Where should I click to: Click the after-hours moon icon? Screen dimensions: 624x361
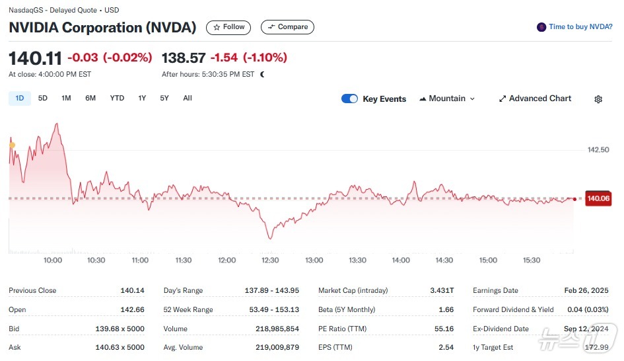click(262, 75)
